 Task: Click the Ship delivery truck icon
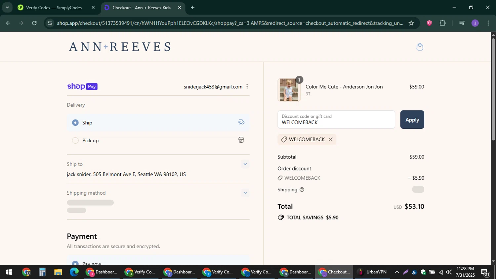pos(241,122)
